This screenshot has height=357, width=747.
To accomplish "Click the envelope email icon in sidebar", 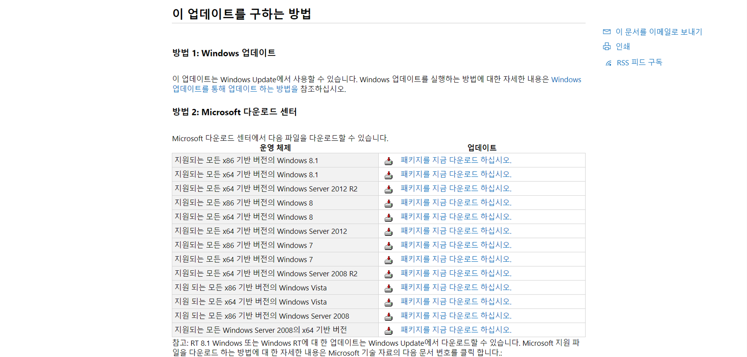I will coord(607,32).
